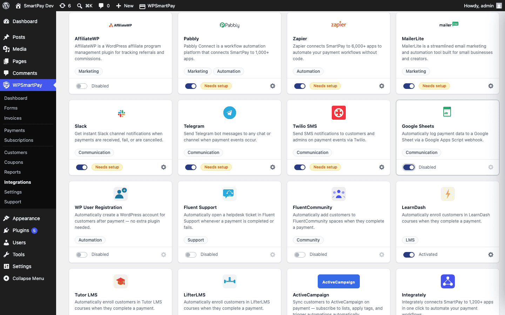Open Pabbly integration settings gear
The height and width of the screenshot is (315, 505).
[x=272, y=86]
